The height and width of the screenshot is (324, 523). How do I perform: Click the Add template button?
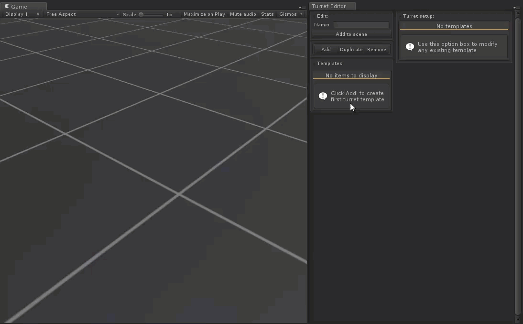click(326, 50)
